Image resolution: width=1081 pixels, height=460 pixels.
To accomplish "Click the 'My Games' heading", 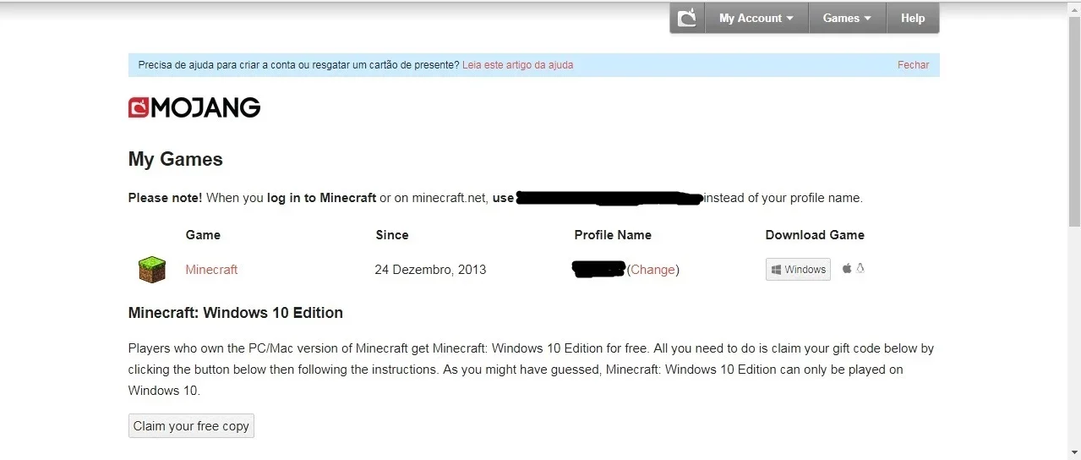I will pyautogui.click(x=176, y=159).
